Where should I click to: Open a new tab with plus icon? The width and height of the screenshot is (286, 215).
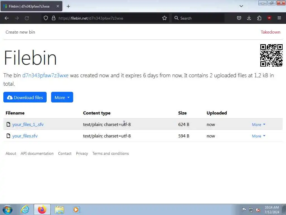pyautogui.click(x=68, y=6)
